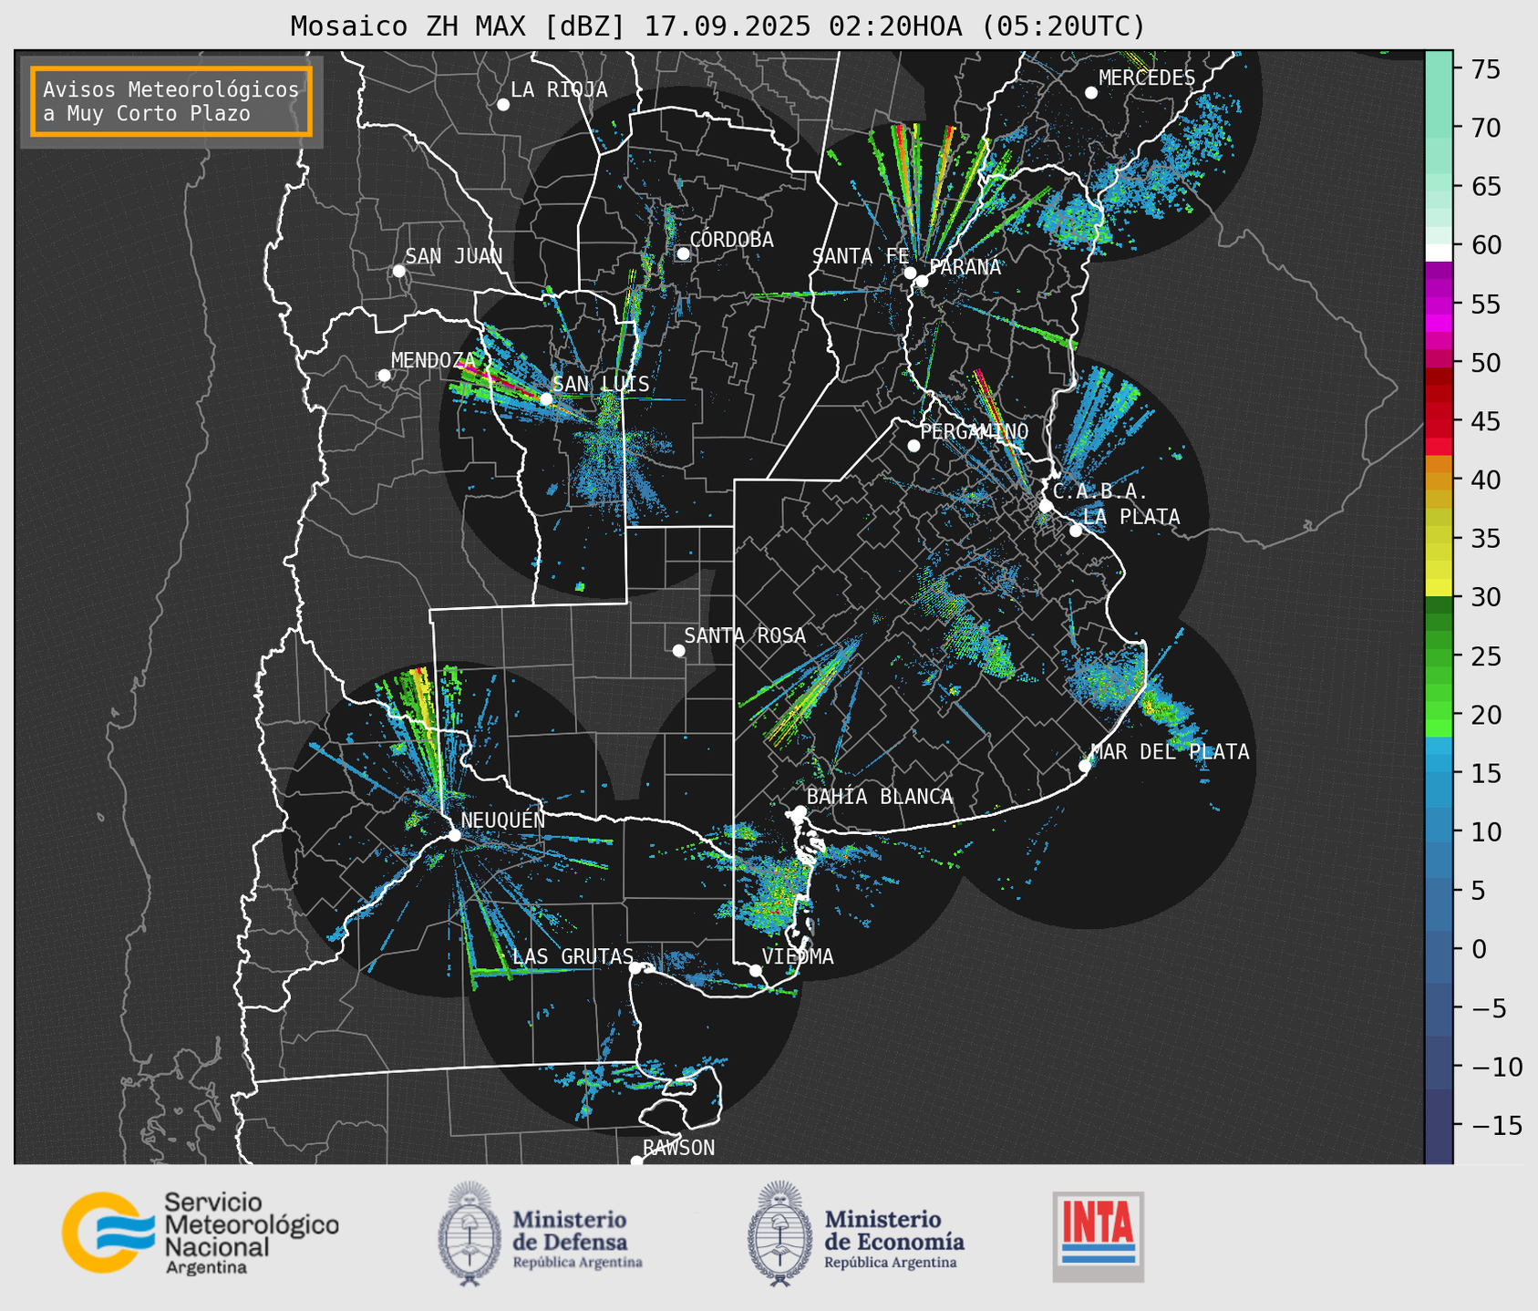Click the RAWSON city marker dot
Screen dimensions: 1538x1311
(636, 1161)
